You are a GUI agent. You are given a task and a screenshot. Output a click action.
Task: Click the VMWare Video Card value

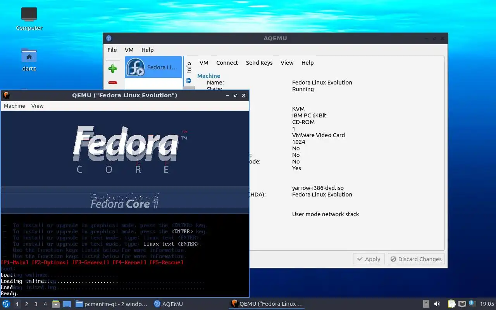point(318,135)
